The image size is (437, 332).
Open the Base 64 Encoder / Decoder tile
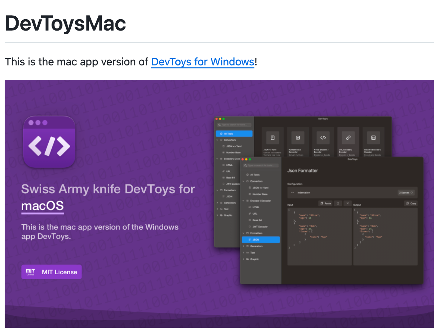(373, 142)
